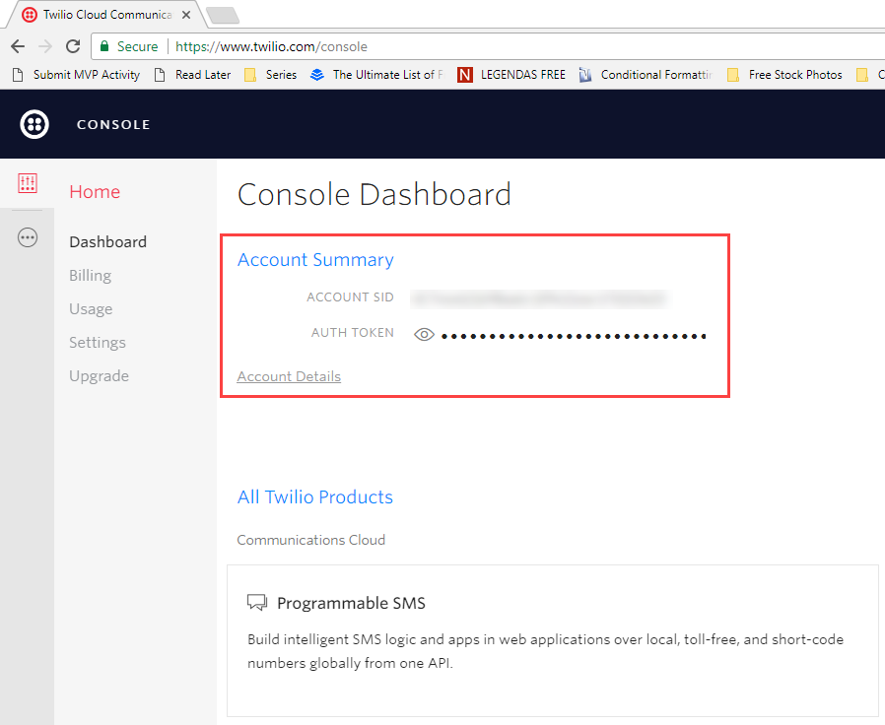Click the green Secure padlock icon
This screenshot has width=885, height=725.
pyautogui.click(x=103, y=45)
